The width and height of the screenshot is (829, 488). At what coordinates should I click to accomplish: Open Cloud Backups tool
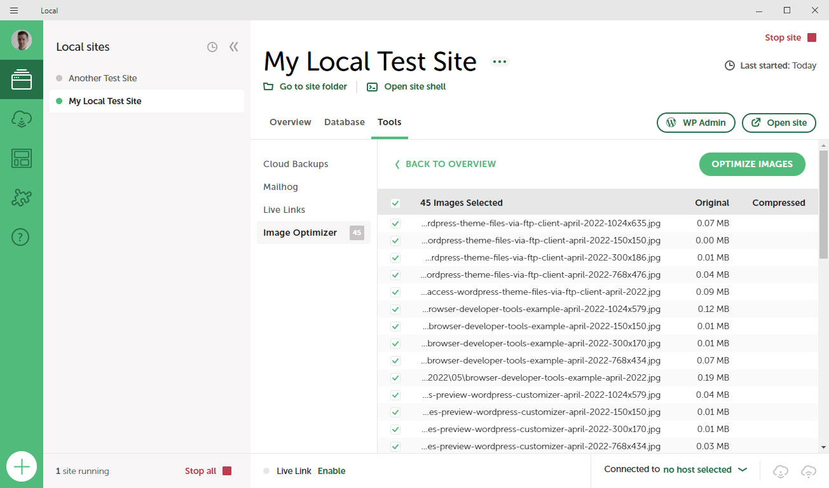pos(296,164)
